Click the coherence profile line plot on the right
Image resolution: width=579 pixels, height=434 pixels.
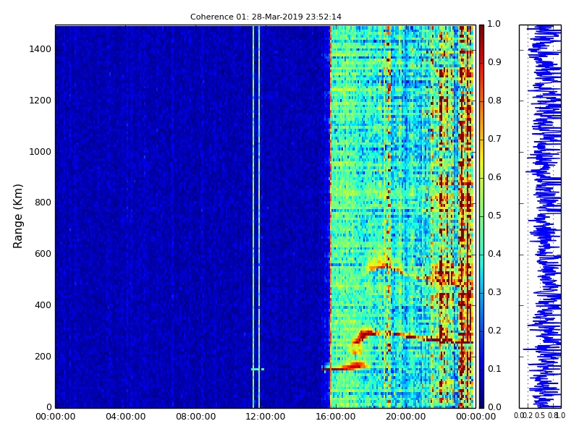540,216
